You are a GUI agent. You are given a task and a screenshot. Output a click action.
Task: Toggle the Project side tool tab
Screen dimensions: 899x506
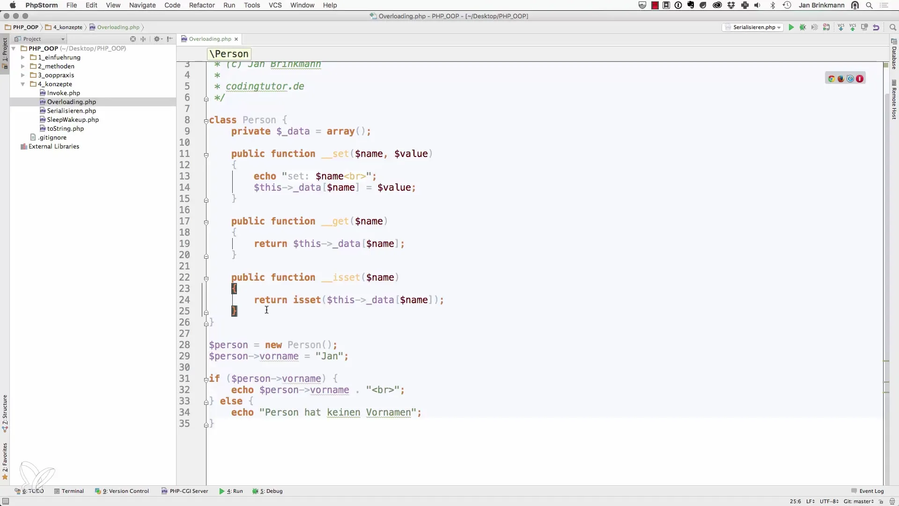point(5,53)
